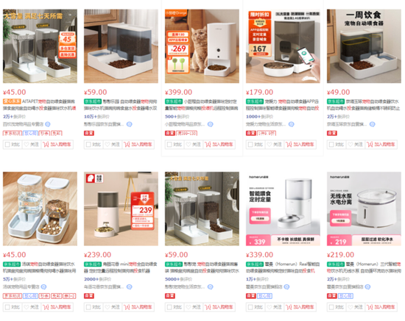This screenshot has width=405, height=321.
Task: Follow the ¥179.00 APP-controlled feeder with the heart
Action: 274,145
